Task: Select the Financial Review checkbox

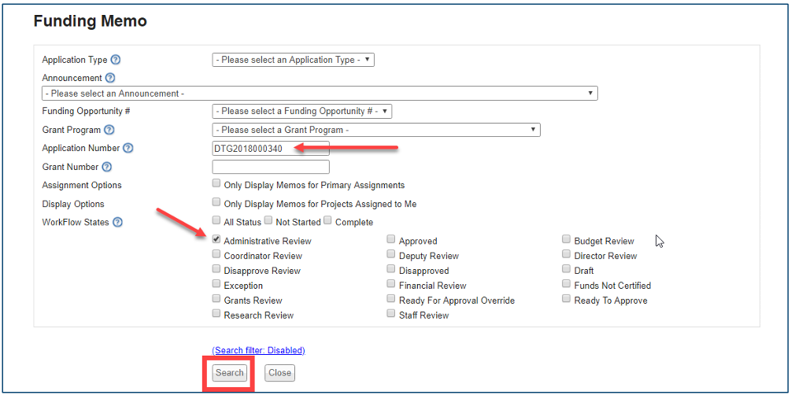Action: pyautogui.click(x=391, y=285)
